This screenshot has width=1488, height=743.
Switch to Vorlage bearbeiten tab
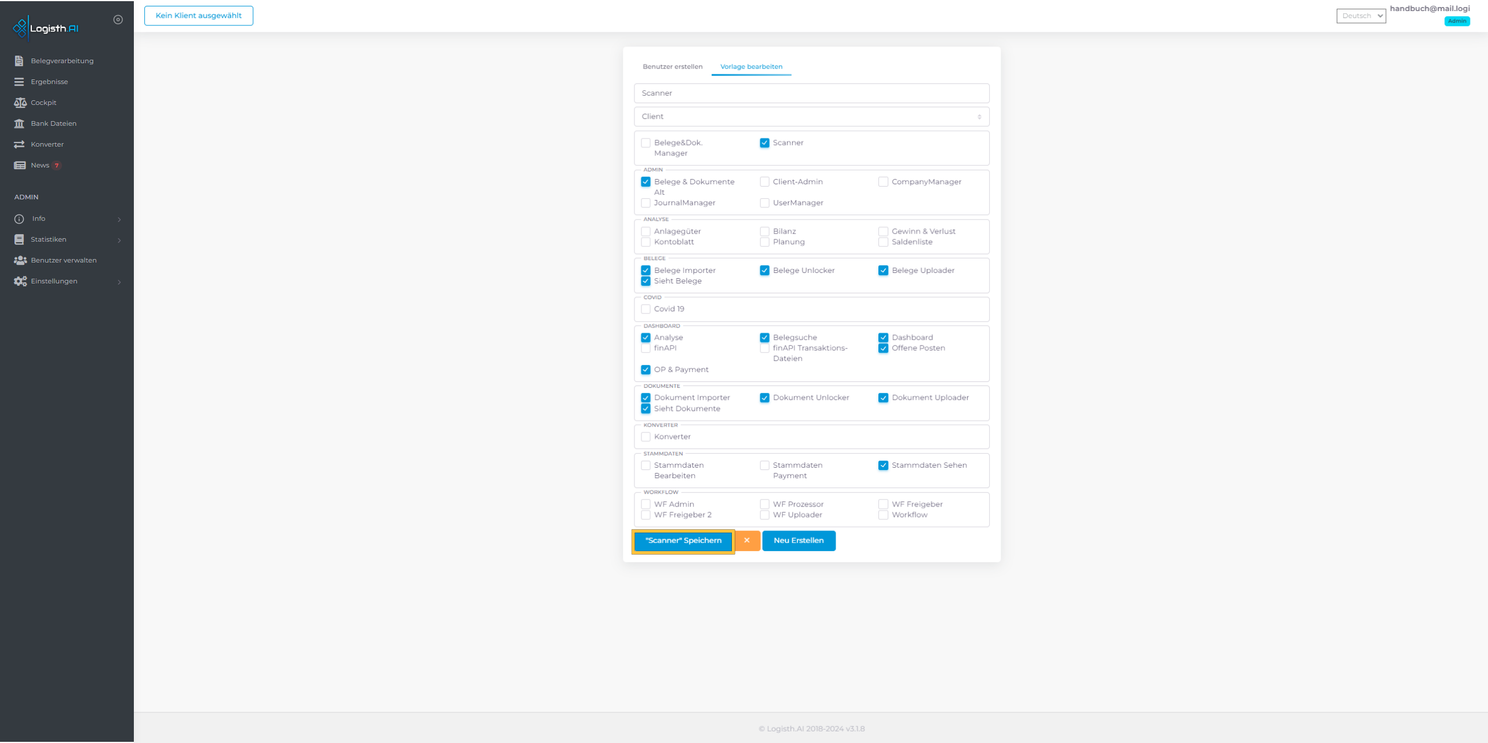pos(750,67)
